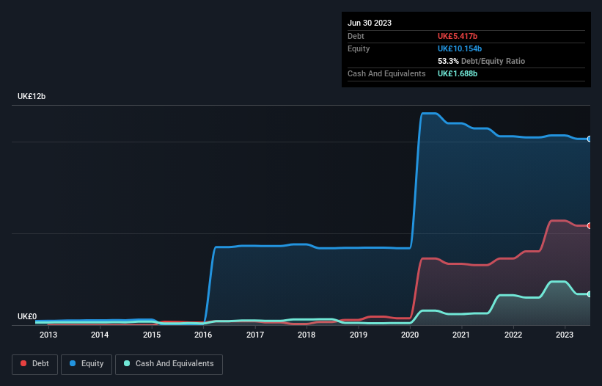
Task: Click the 2016 x-axis label
Action: pos(203,335)
